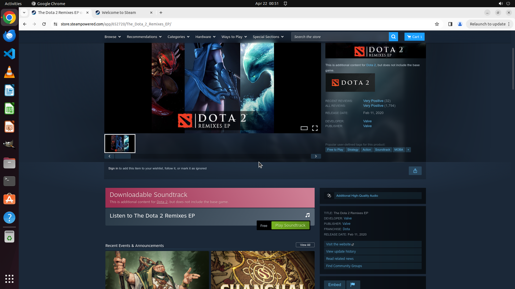The image size is (515, 289).
Task: Select the Dota 2 Remixes thumbnail
Action: (120, 144)
